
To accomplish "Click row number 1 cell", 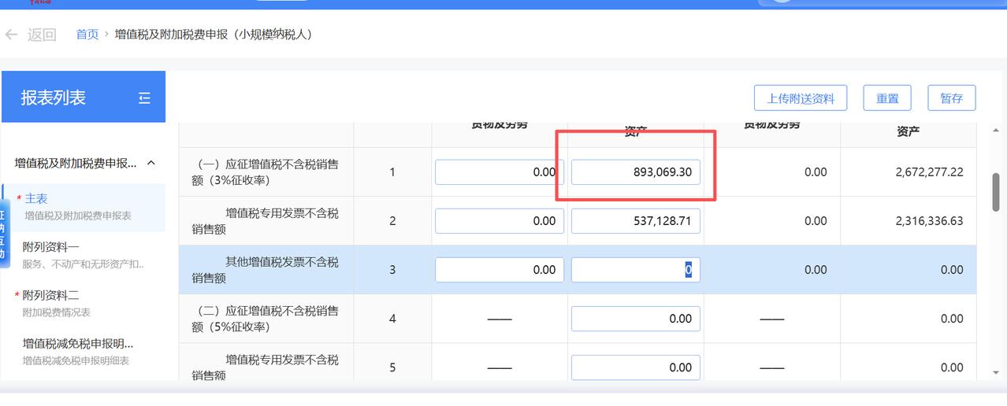I will point(392,172).
